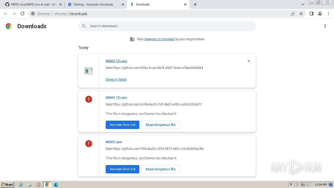Image resolution: width=334 pixels, height=188 pixels.
Task: Click the magnifier icon in search downloads
Action: (84, 26)
